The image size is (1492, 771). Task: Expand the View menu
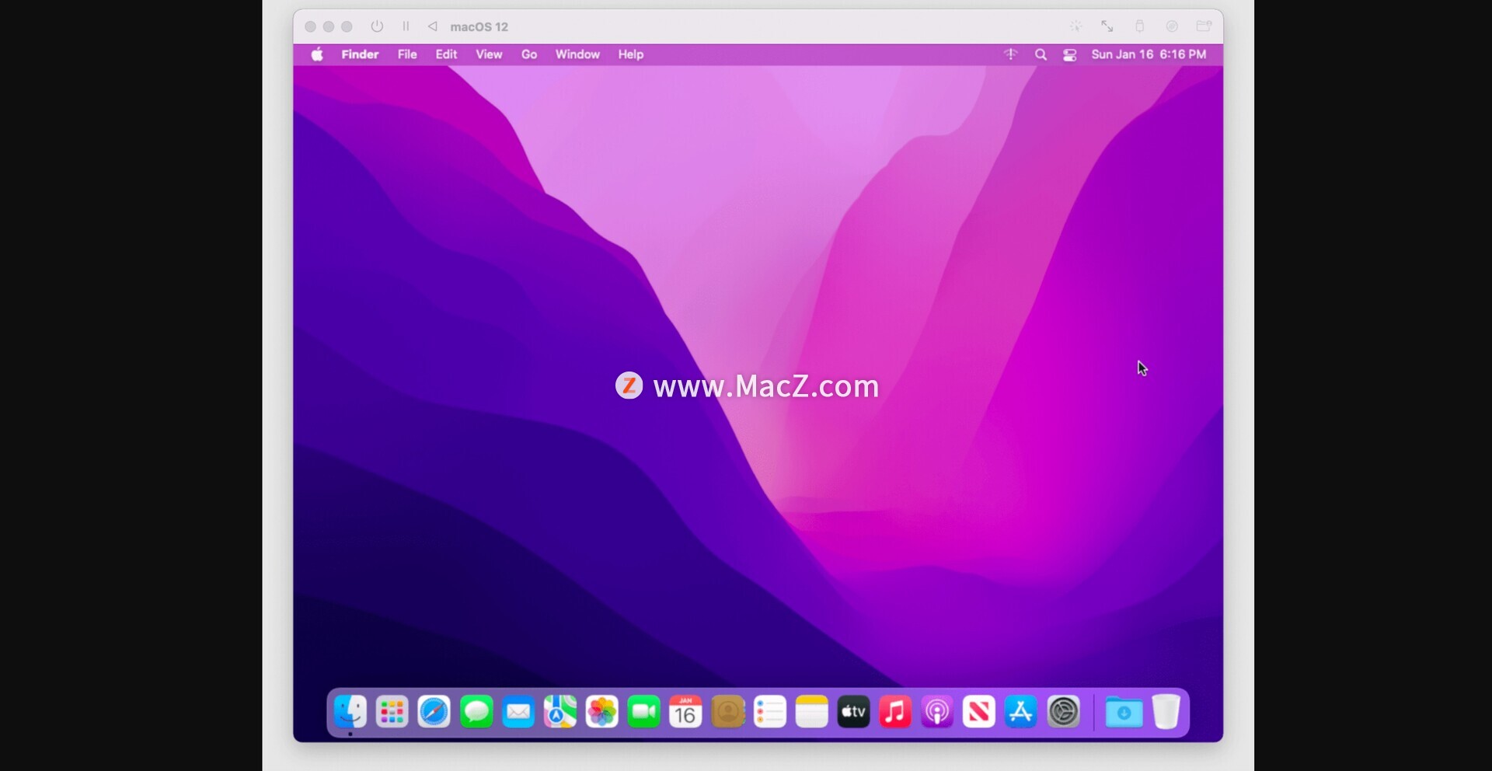pos(489,54)
